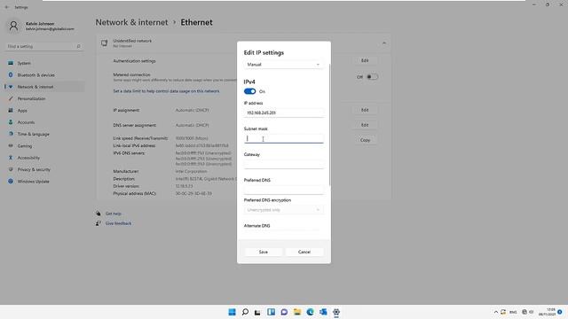The height and width of the screenshot is (319, 568).
Task: Open System in the settings sidebar
Action: (44, 63)
